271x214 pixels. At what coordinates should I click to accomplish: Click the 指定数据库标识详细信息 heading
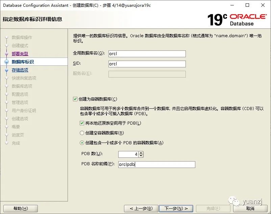(32, 19)
